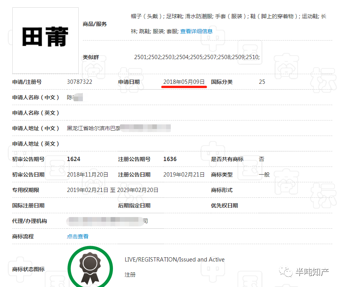This screenshot has height=287, width=340.
Task: Click the underlined application date 2018年05月09日
Action: (184, 82)
